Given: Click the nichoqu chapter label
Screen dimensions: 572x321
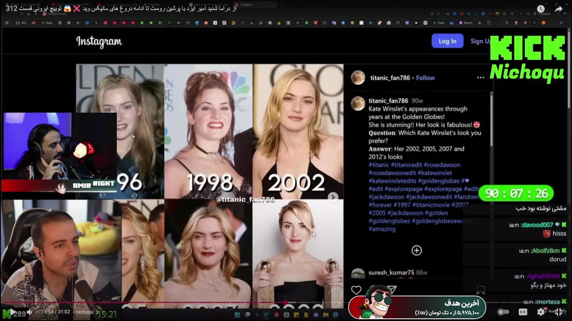Looking at the screenshot, I should (x=84, y=312).
